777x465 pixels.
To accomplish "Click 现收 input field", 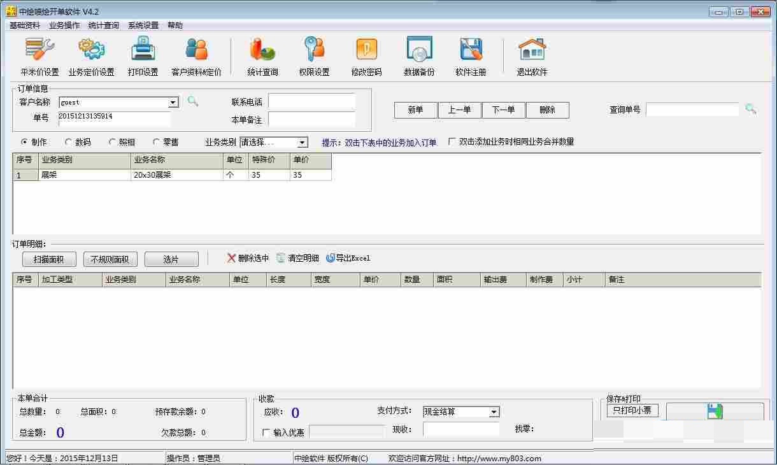I will pos(461,429).
